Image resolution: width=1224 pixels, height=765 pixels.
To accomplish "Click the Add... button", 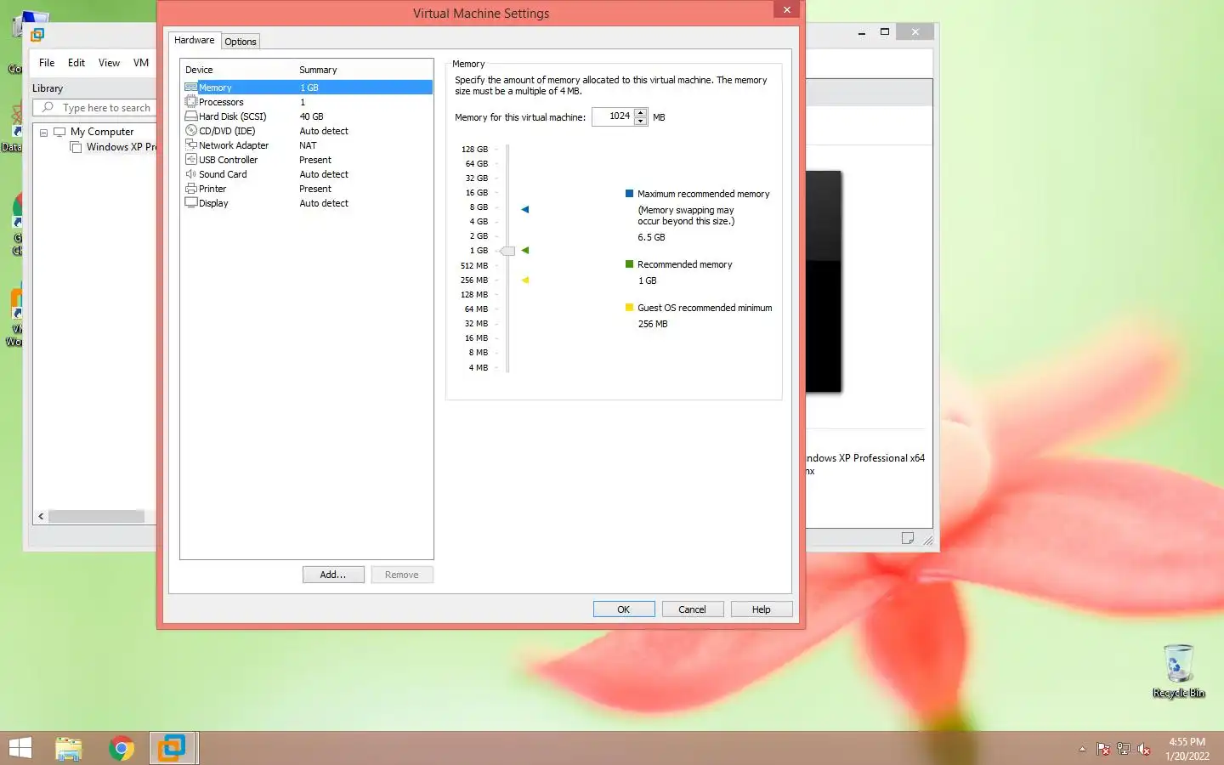I will pos(333,575).
